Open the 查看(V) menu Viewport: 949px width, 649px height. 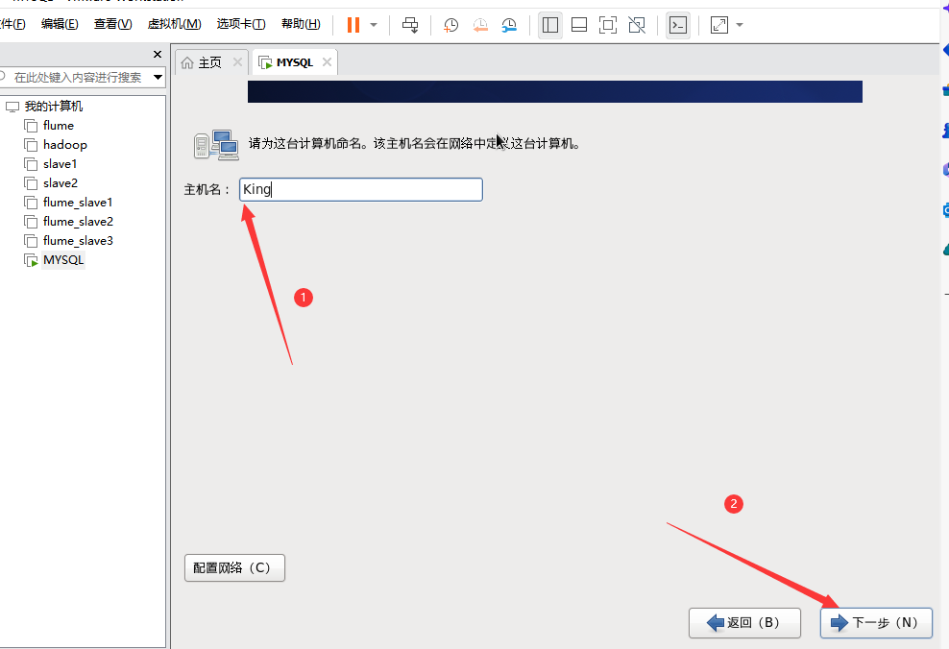[112, 24]
